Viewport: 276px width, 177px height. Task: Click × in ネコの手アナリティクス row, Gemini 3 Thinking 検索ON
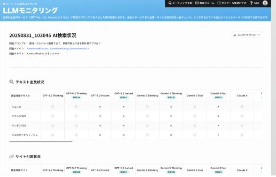point(171,135)
